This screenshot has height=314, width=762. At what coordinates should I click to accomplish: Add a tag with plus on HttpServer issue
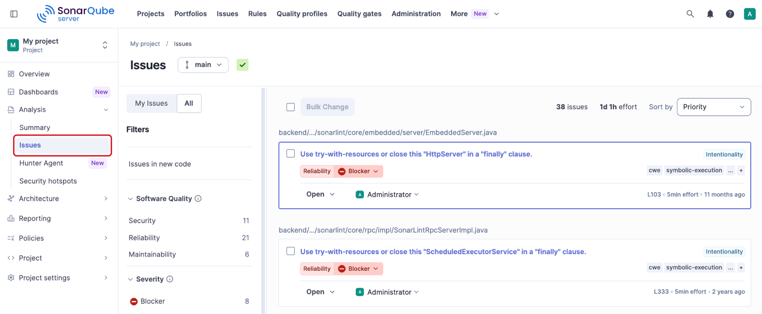pyautogui.click(x=741, y=171)
